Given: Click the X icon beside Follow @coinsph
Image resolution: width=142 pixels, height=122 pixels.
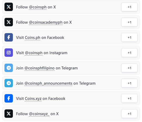Looking at the screenshot, I should 9,7.
